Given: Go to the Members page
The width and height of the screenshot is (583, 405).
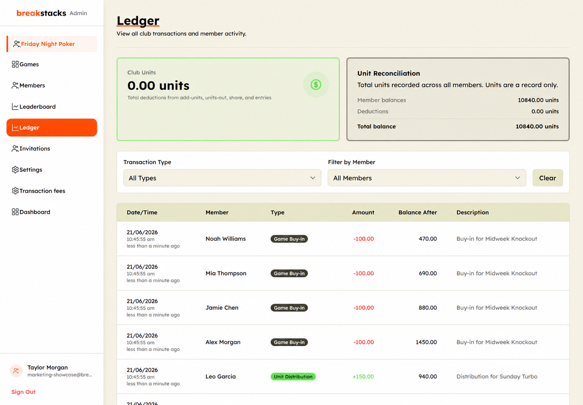Looking at the screenshot, I should tap(52, 85).
